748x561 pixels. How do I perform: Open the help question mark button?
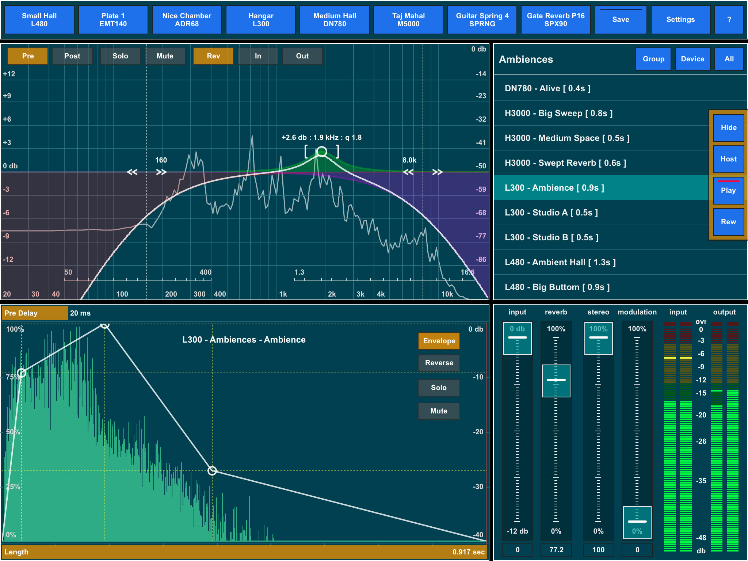729,20
